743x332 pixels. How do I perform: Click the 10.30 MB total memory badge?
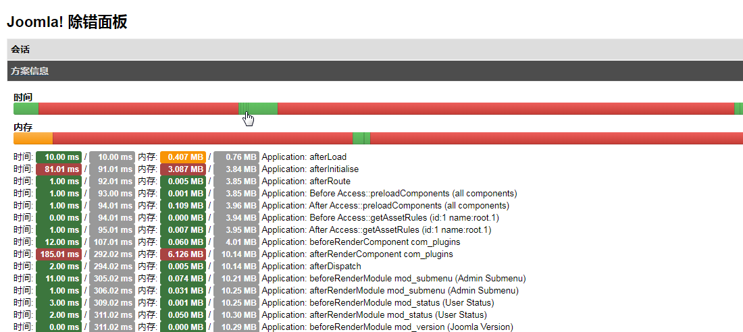(x=236, y=315)
